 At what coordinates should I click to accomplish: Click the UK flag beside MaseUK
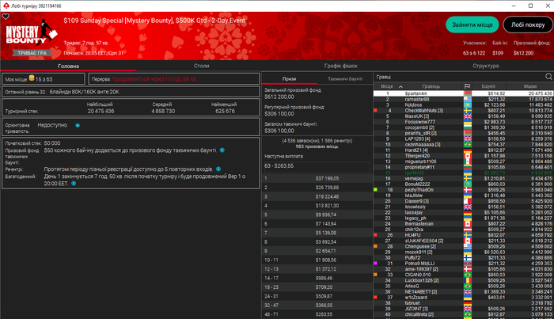tap(468, 116)
